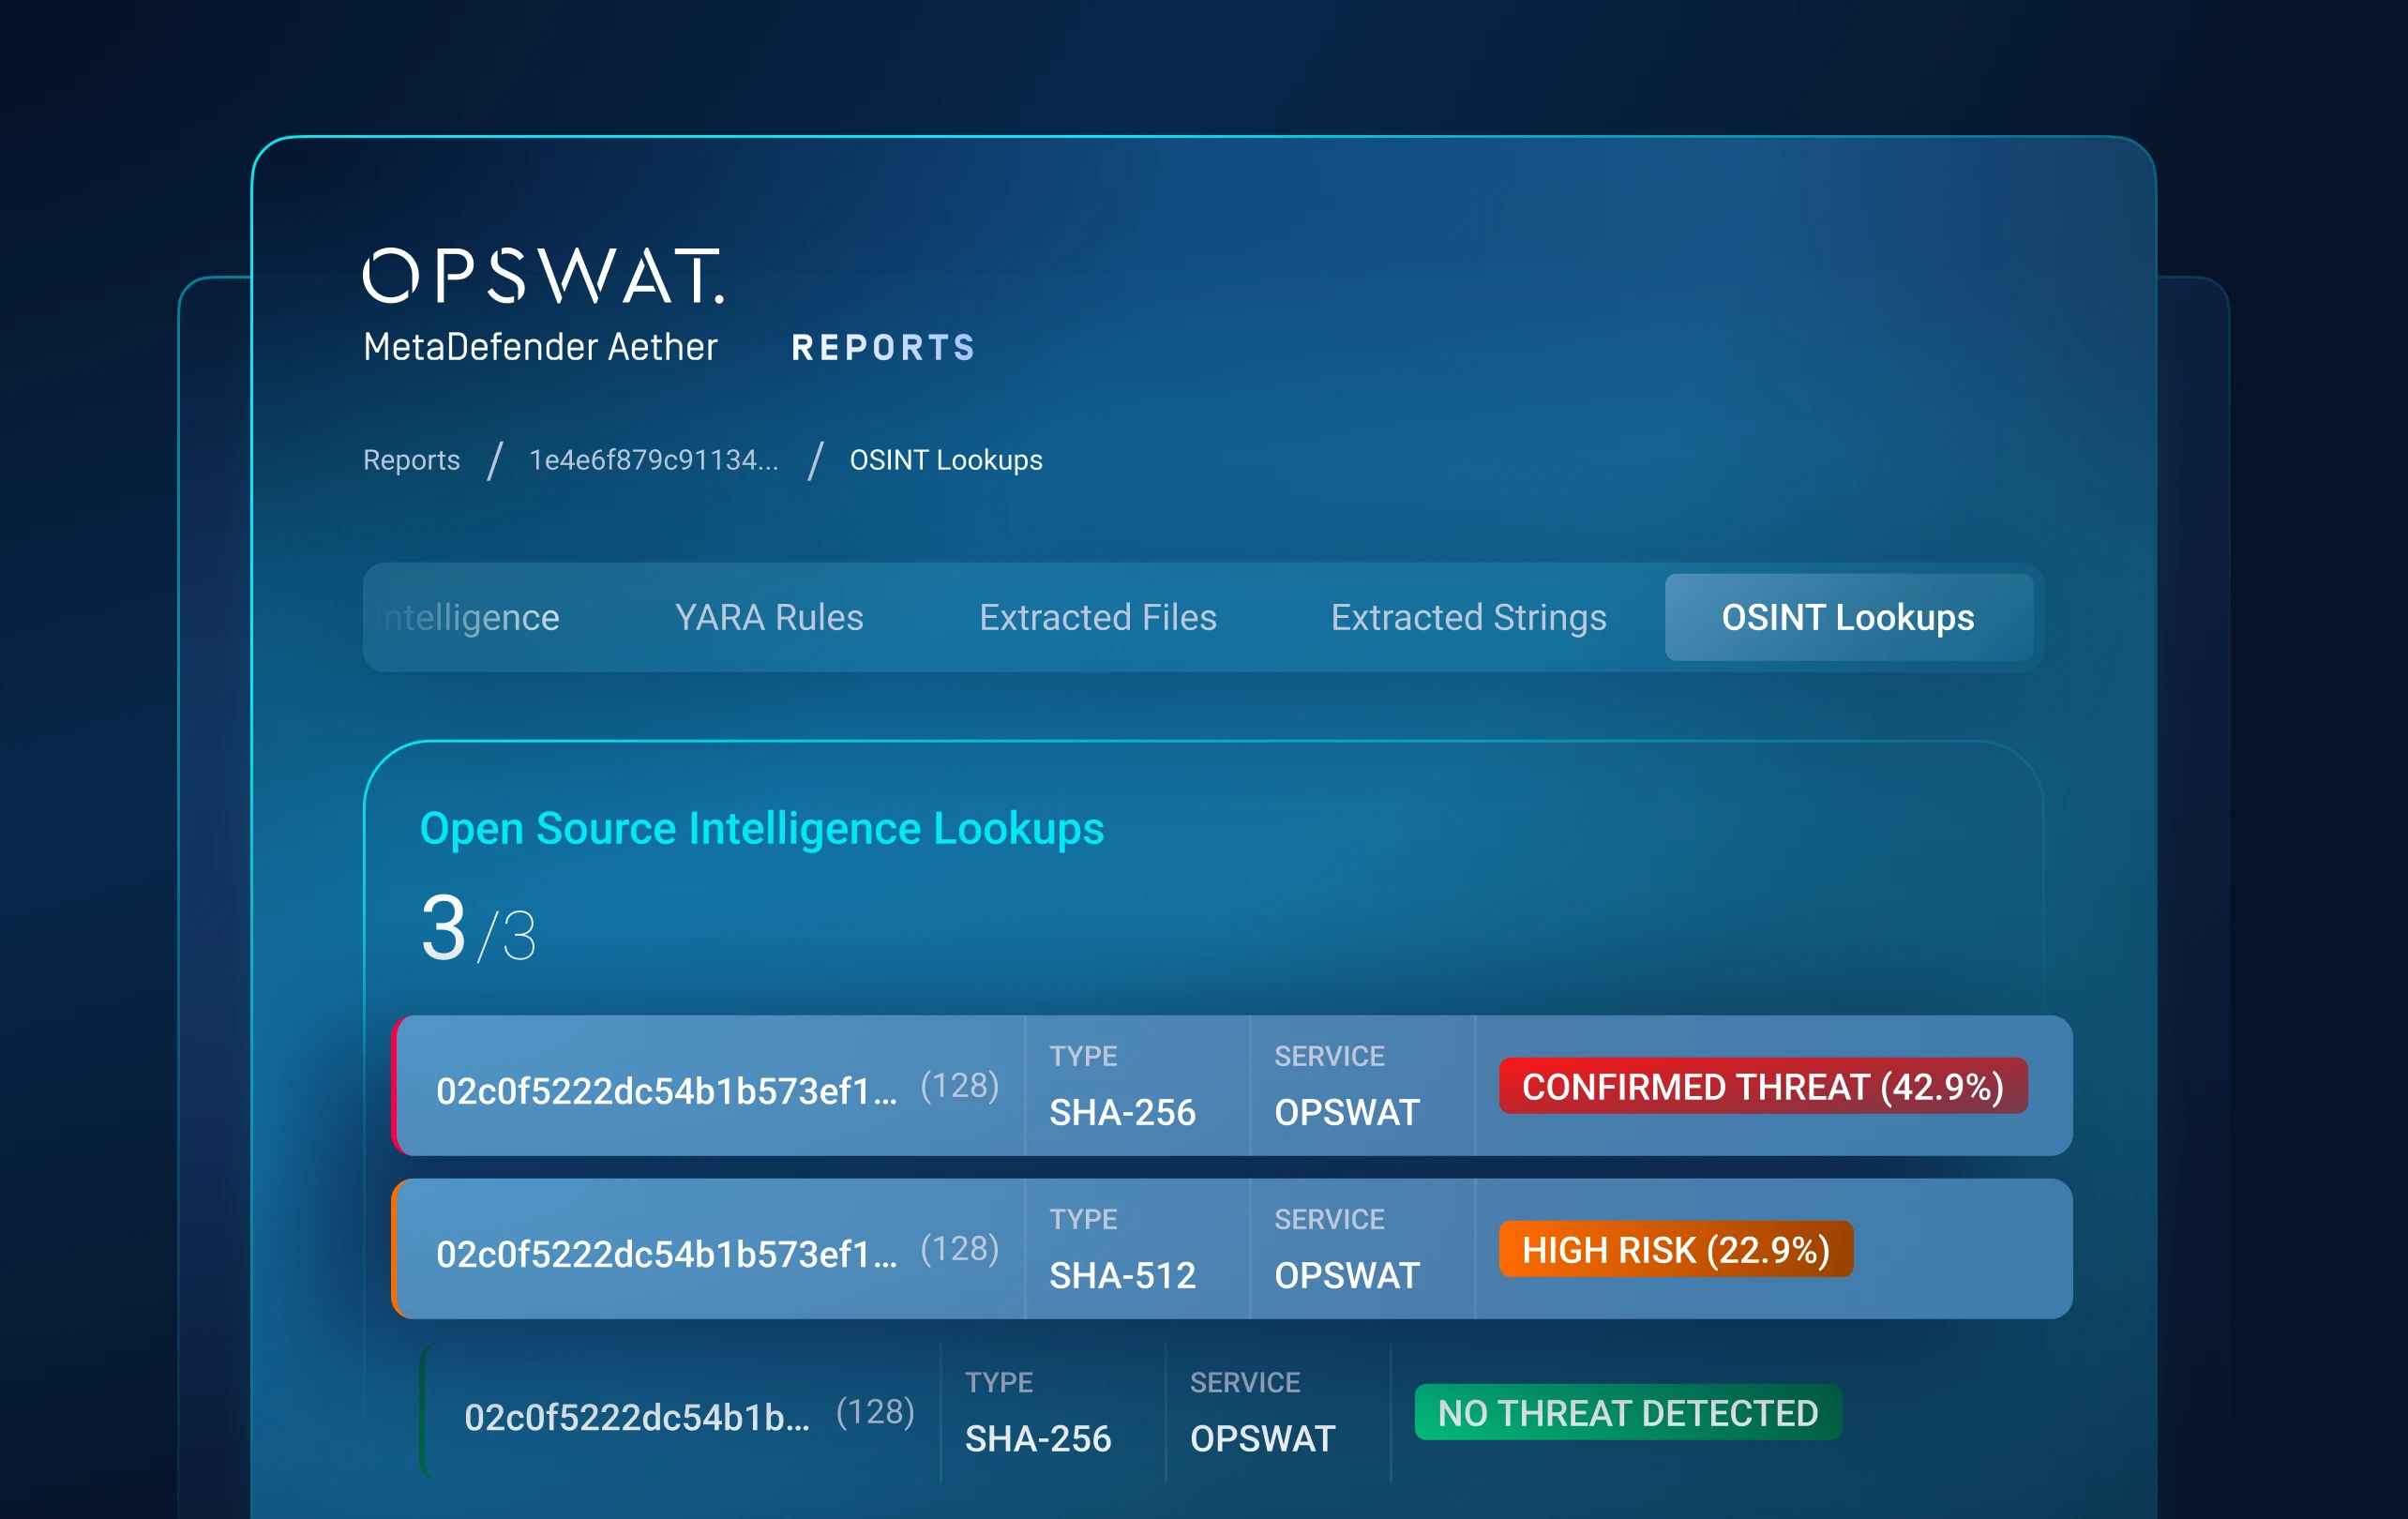Click Open Source Intelligence Lookups heading

(761, 828)
